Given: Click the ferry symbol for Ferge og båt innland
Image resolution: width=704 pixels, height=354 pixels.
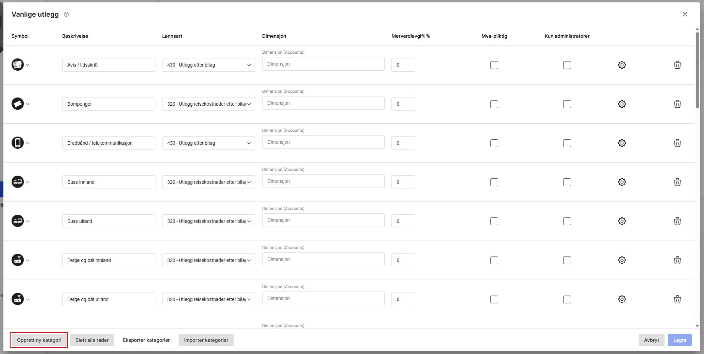Looking at the screenshot, I should [x=18, y=260].
